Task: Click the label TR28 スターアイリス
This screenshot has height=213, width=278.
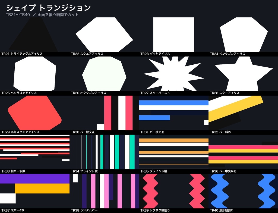Action: 225,93
